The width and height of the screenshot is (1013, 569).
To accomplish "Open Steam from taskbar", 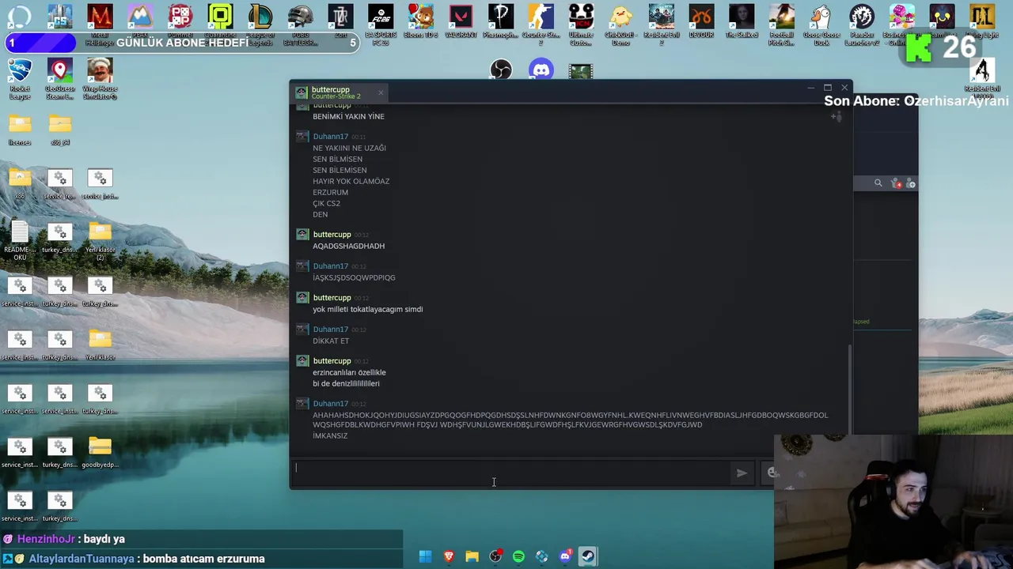I will pyautogui.click(x=588, y=556).
